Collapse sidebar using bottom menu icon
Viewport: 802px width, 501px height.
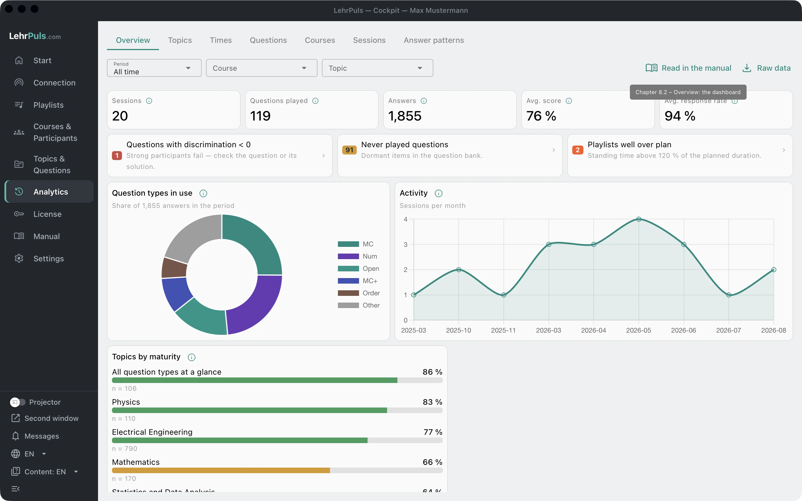(x=16, y=488)
